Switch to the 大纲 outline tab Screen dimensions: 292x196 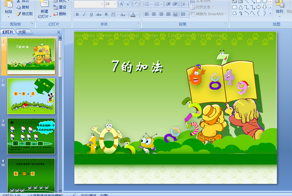pyautogui.click(x=22, y=32)
